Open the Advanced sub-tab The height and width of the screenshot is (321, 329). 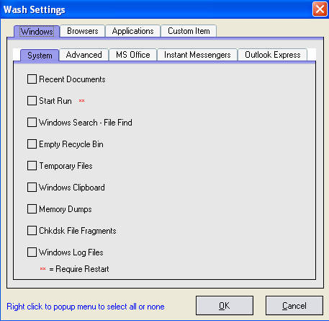pos(84,55)
